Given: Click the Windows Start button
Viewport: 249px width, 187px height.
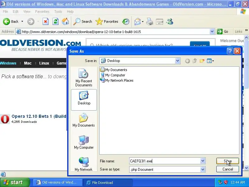Looking at the screenshot, I should pos(15,182).
